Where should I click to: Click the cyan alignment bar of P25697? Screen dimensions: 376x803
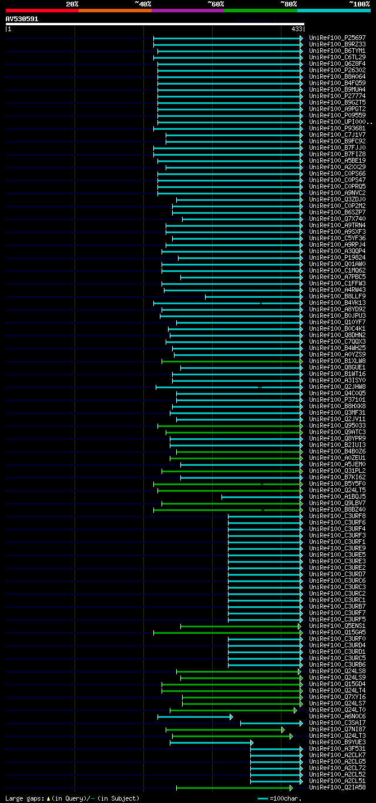pos(229,38)
